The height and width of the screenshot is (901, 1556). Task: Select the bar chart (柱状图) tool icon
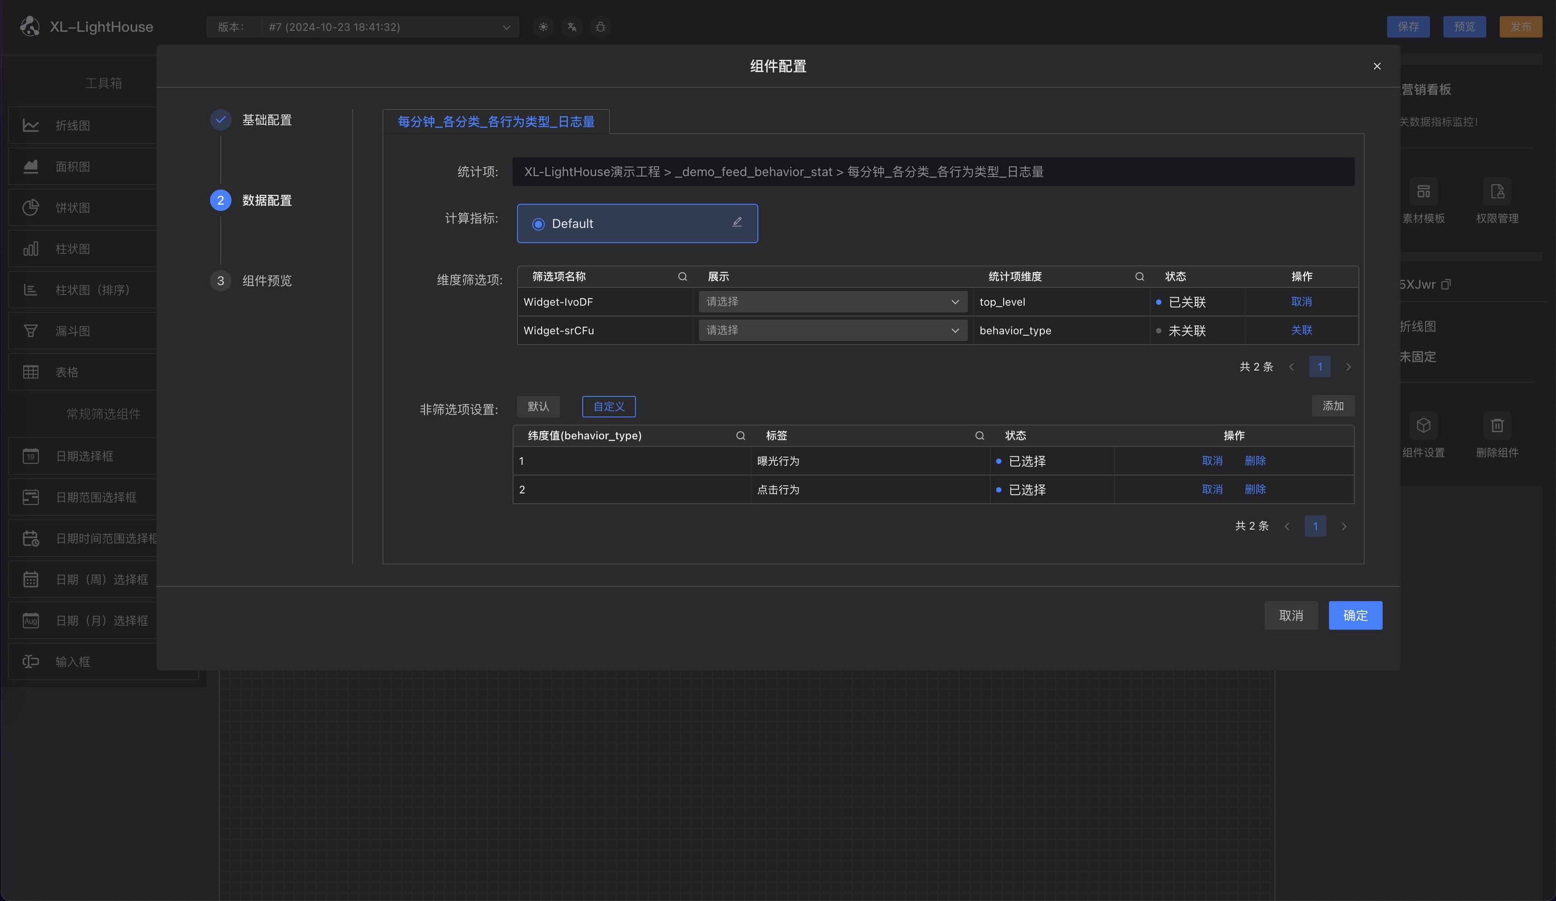pyautogui.click(x=31, y=249)
